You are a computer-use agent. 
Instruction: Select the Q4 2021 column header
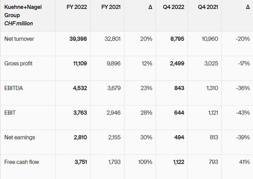click(208, 8)
